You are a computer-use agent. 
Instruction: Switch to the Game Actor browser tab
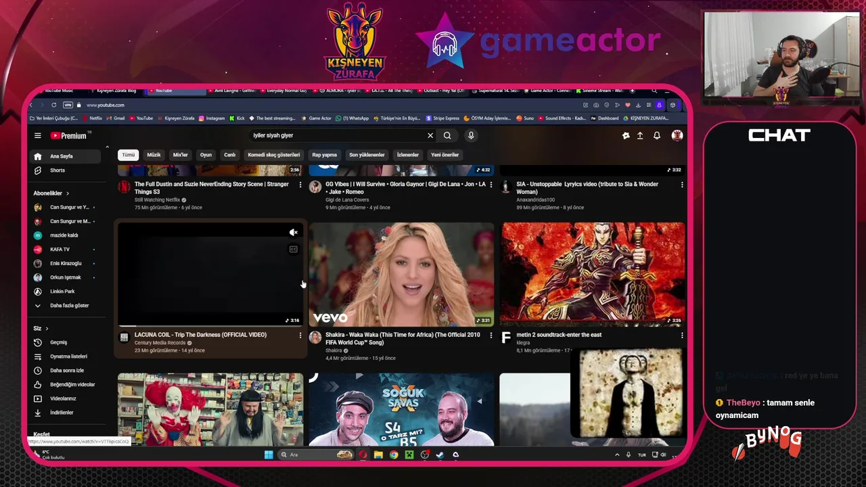pos(547,91)
